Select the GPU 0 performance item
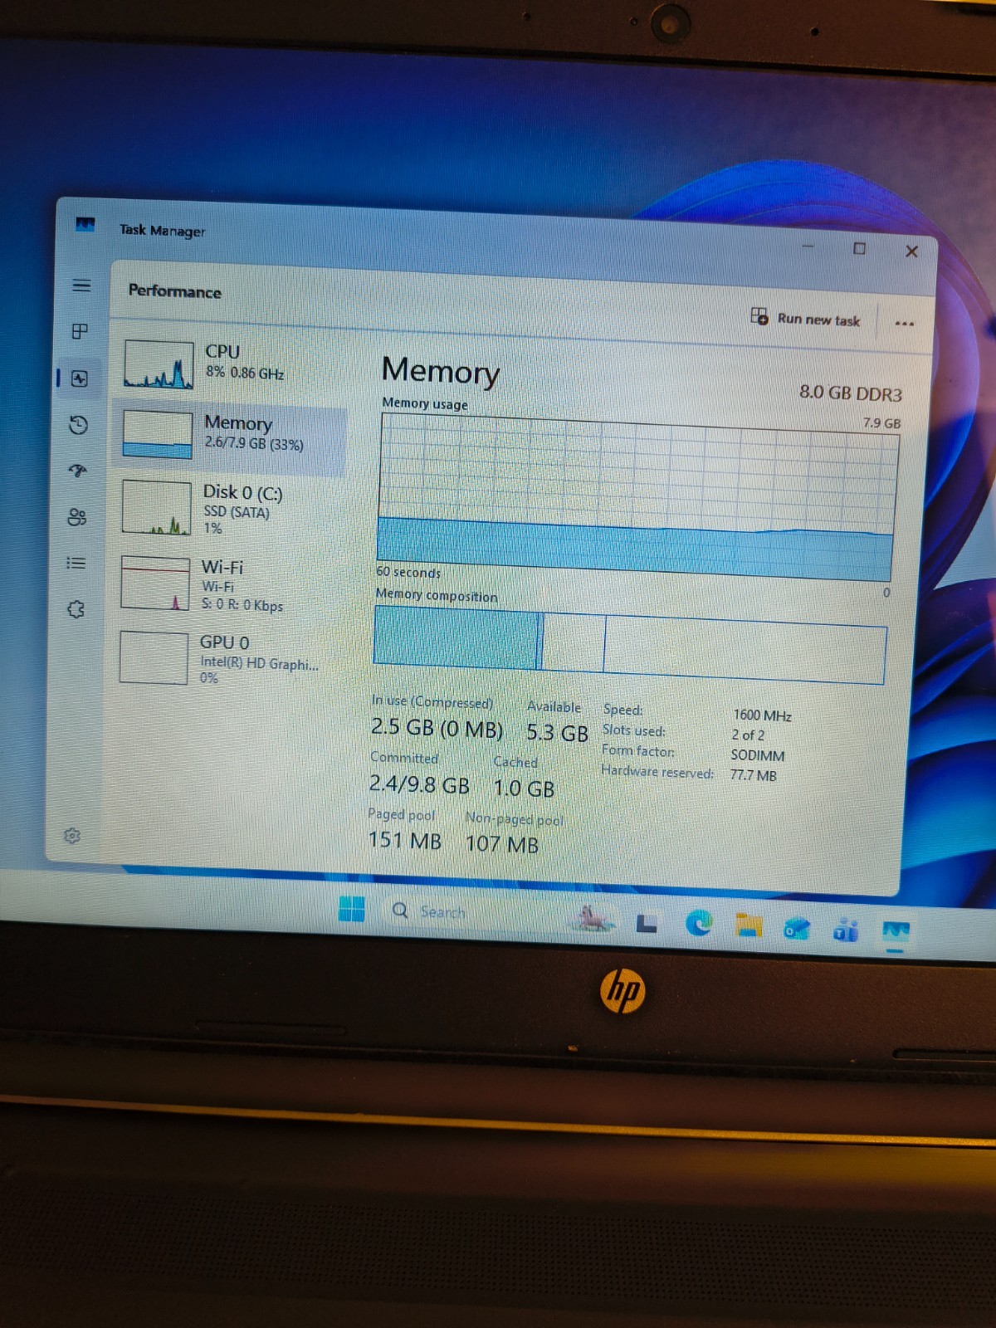The image size is (996, 1328). tap(224, 659)
